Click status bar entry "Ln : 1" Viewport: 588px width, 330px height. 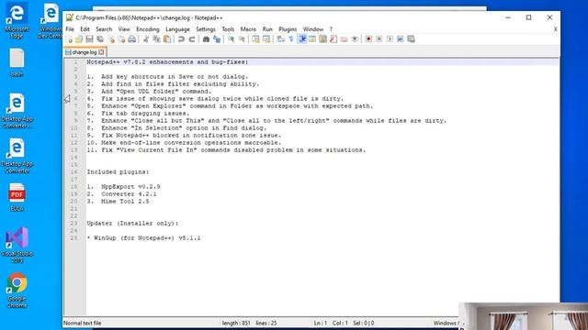(321, 323)
